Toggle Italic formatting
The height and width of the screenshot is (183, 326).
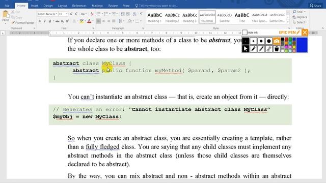click(x=44, y=21)
